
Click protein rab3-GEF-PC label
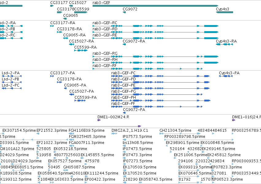click(123, 73)
